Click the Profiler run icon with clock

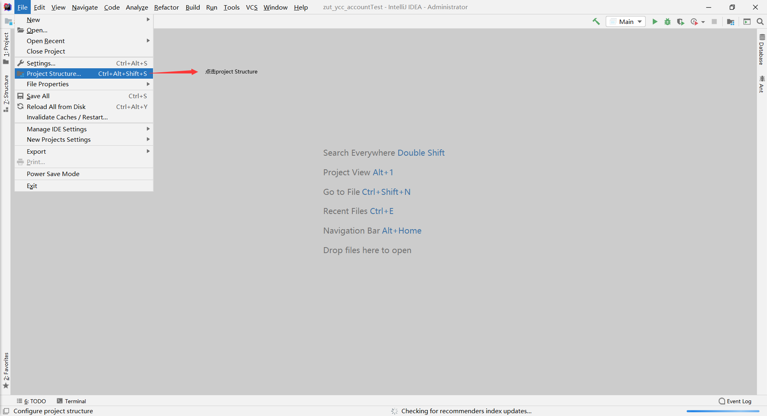[694, 22]
